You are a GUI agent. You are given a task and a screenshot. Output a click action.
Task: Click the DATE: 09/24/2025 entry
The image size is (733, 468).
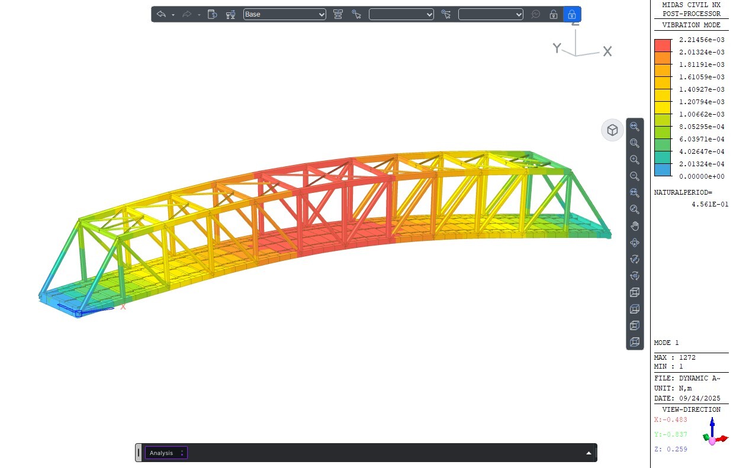[687, 398]
